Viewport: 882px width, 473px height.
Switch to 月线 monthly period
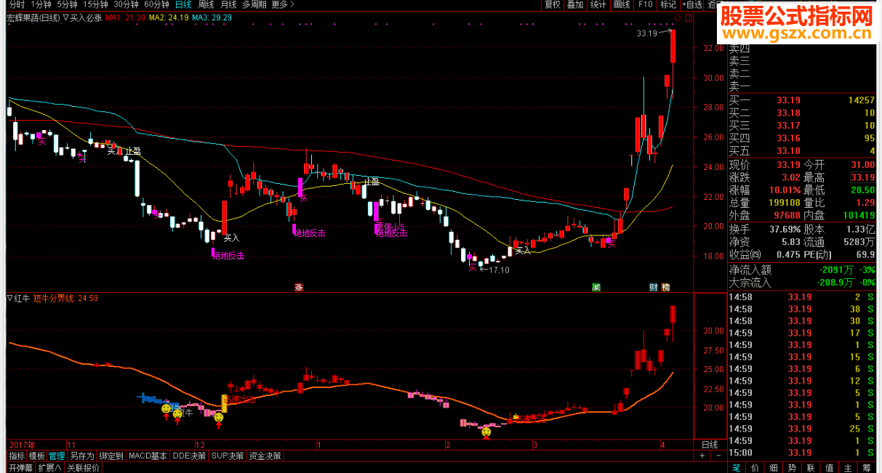228,4
